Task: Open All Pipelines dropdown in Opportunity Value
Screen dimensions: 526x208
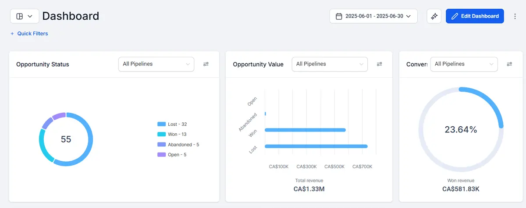Action: (330, 64)
